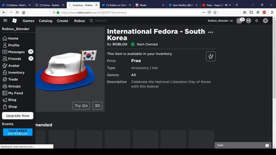Open Shop in the sidebar
Screen dimensions: 276x155
point(10,106)
